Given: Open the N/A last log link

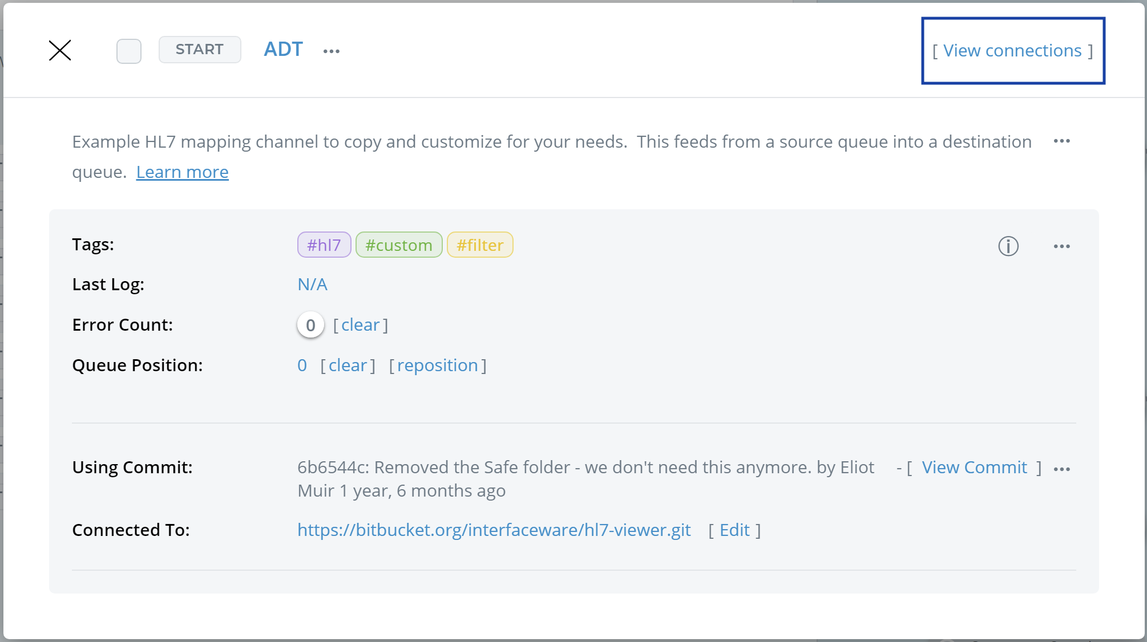Looking at the screenshot, I should pos(312,285).
